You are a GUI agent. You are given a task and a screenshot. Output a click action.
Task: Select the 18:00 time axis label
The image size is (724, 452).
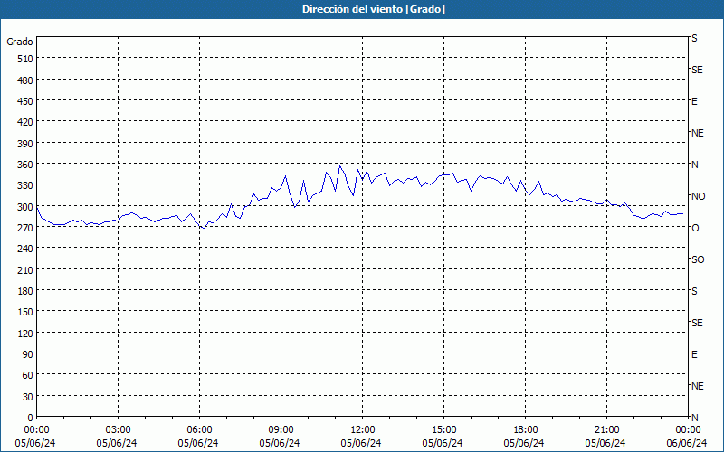[526, 430]
